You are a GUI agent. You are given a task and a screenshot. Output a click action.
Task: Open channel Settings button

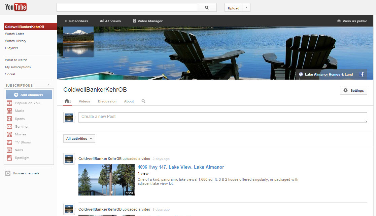pyautogui.click(x=353, y=90)
